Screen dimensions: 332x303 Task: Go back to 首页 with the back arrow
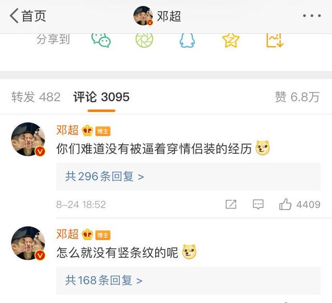pos(27,16)
